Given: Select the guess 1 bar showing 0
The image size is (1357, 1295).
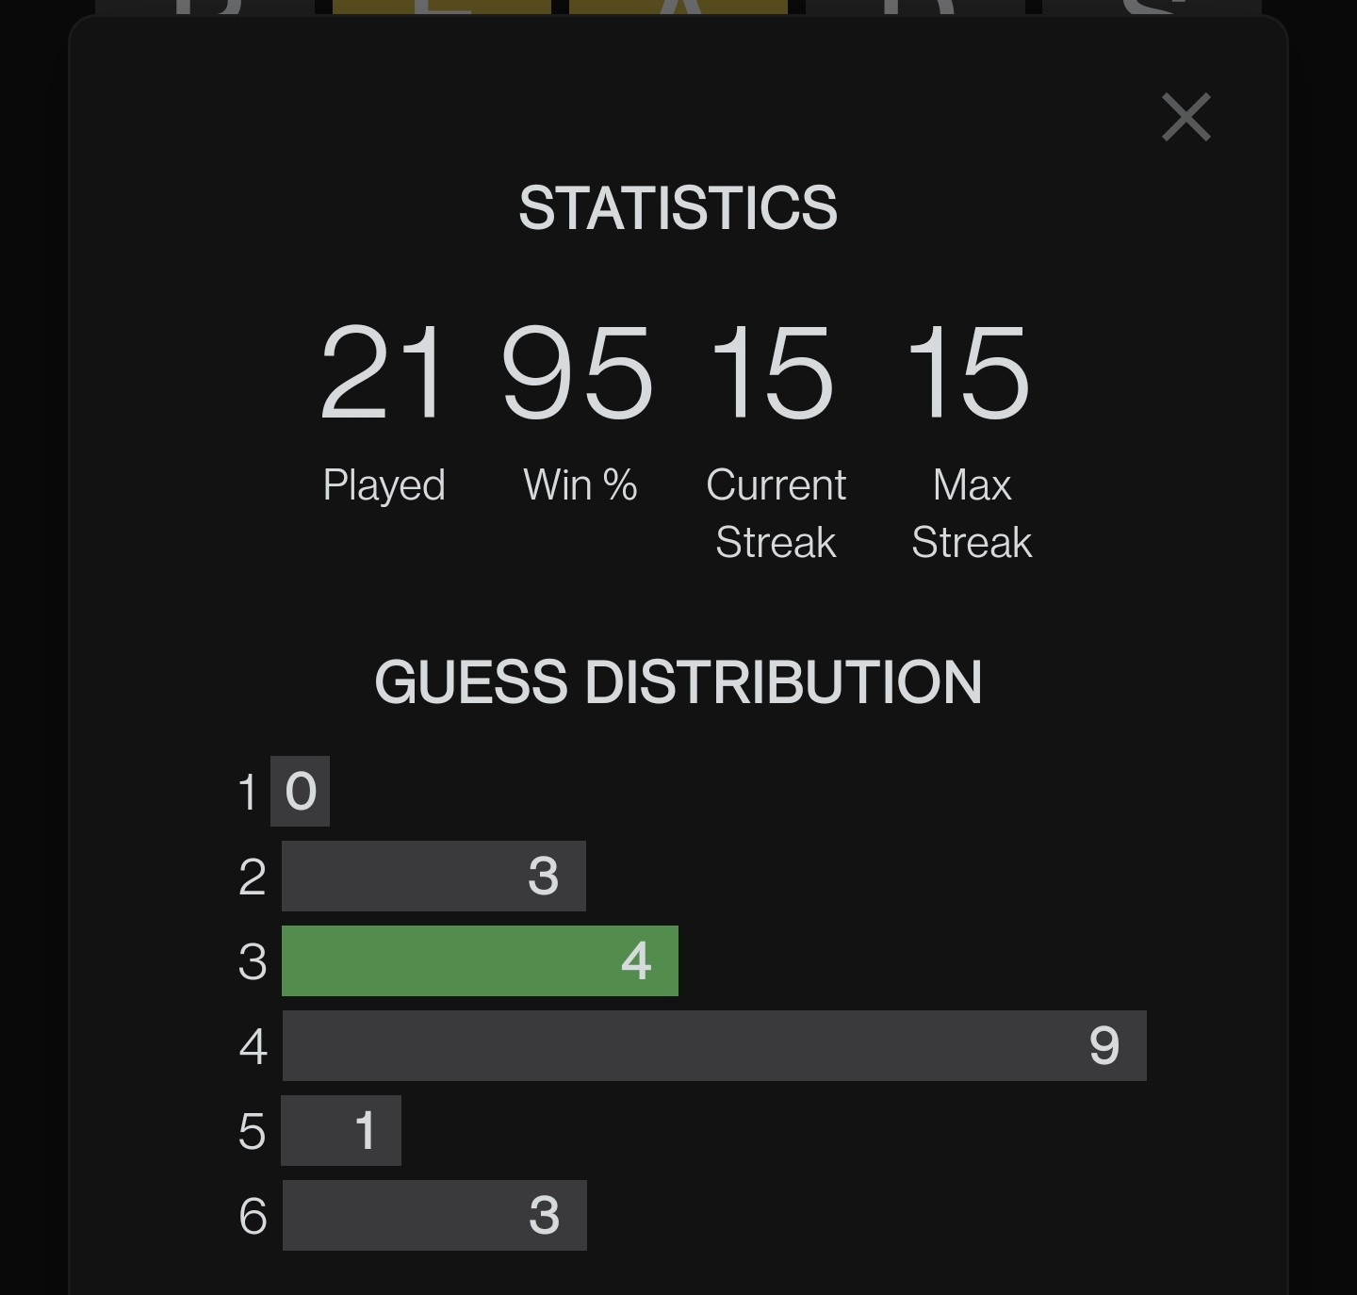Looking at the screenshot, I should click(x=300, y=791).
